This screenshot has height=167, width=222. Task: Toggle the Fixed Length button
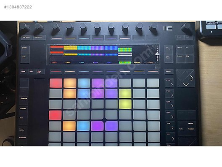point(23,130)
